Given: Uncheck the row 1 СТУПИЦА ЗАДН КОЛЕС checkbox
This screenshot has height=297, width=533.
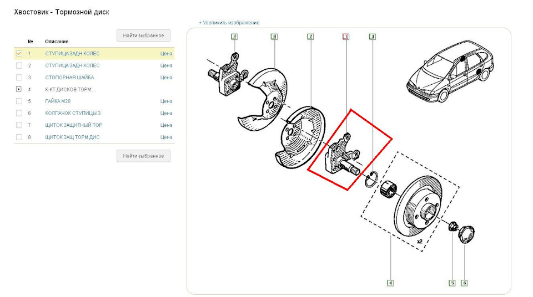Looking at the screenshot, I should coord(19,53).
